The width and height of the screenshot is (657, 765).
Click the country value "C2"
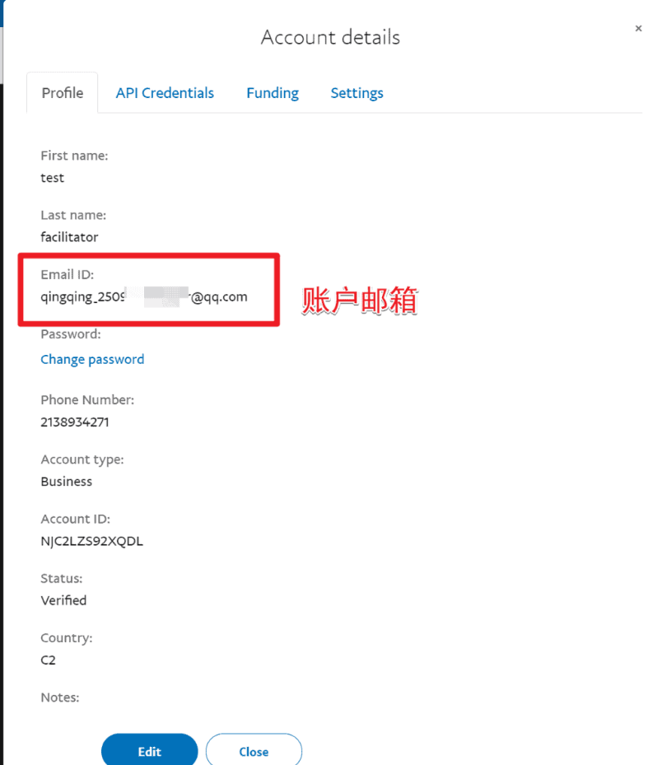(x=49, y=660)
